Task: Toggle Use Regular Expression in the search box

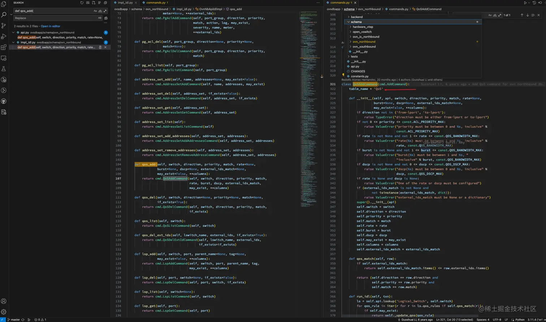Action: [x=106, y=11]
